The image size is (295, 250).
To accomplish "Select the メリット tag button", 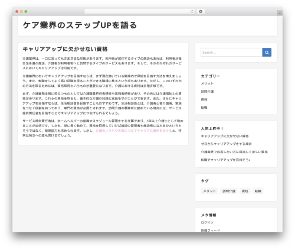I will click(x=209, y=191).
